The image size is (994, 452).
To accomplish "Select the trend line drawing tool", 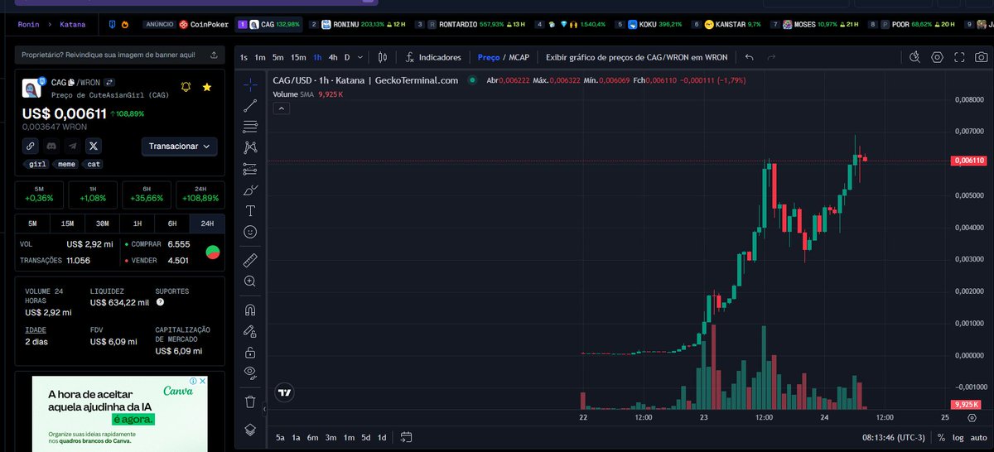I will tap(251, 106).
